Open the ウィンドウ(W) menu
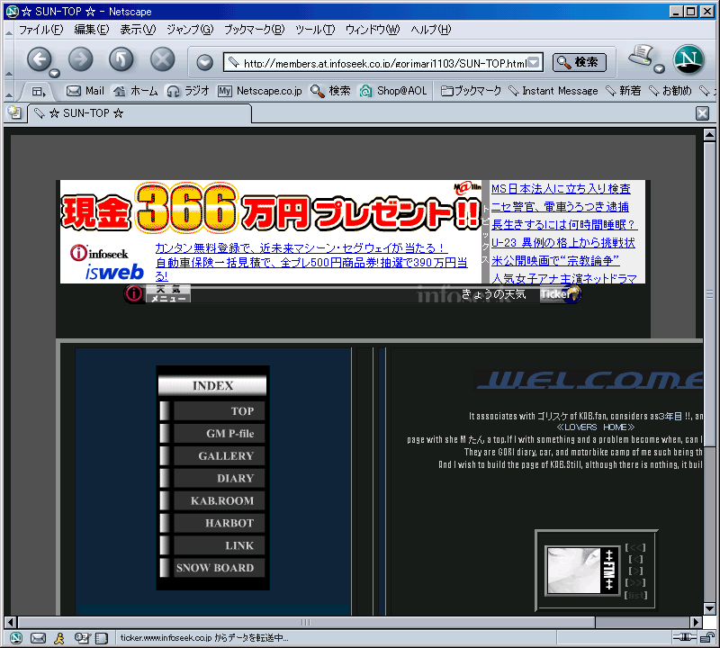Viewport: 720px width, 648px height. point(373,30)
